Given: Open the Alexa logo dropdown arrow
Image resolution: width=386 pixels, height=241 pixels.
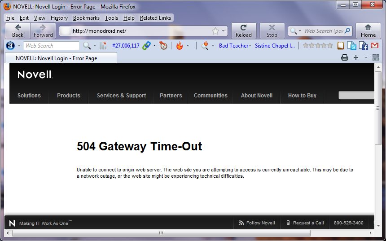Looking at the screenshot, I should (x=19, y=45).
